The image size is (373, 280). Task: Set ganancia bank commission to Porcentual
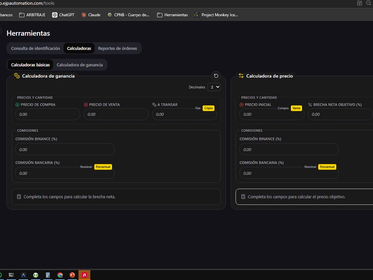[103, 167]
